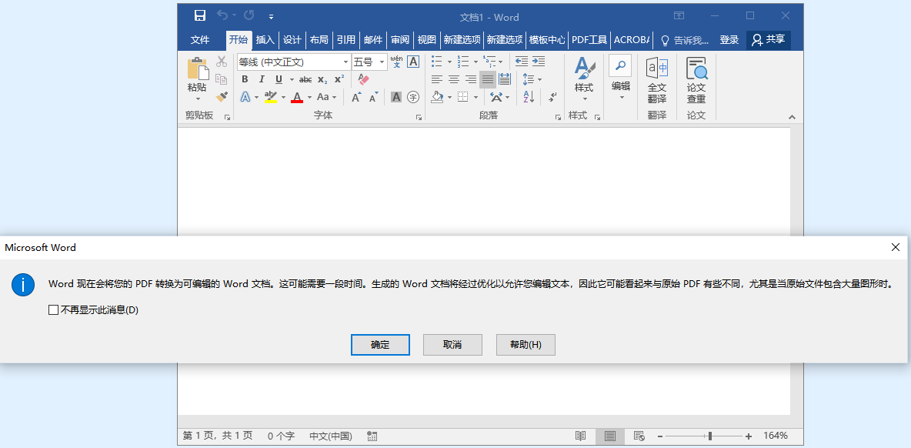Click the 共享 share button

click(768, 39)
